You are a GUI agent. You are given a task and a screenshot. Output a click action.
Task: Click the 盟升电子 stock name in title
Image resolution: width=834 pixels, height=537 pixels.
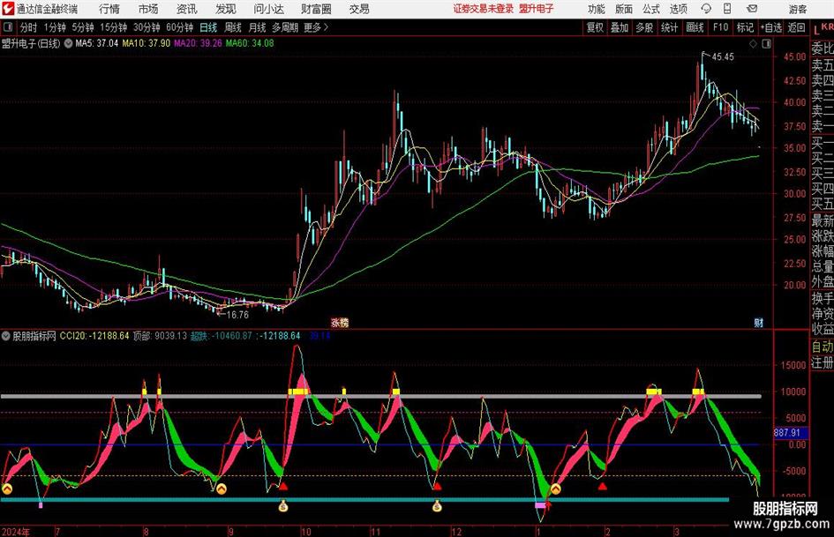[537, 9]
